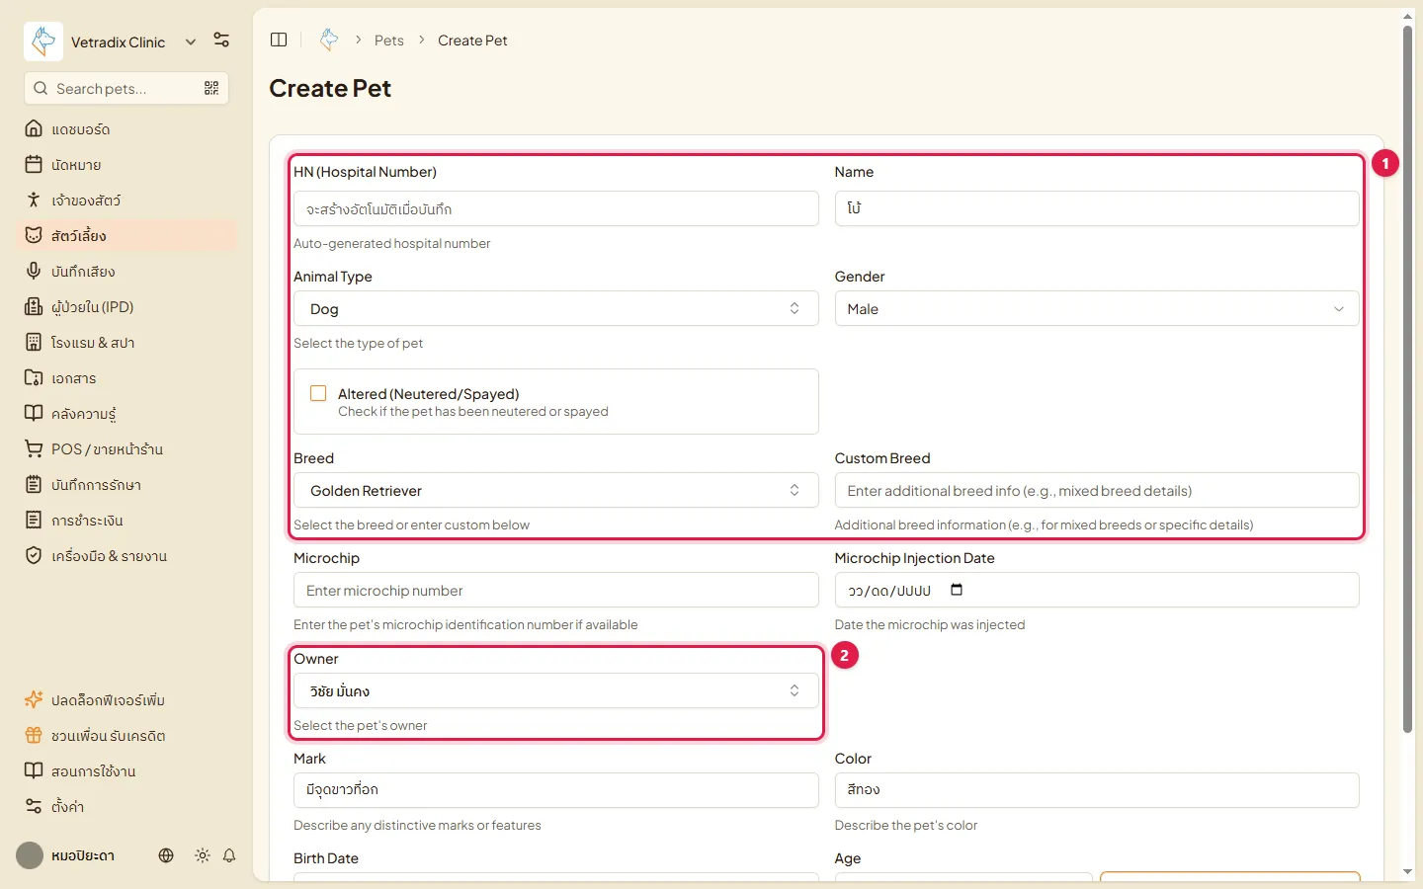The height and width of the screenshot is (889, 1423).
Task: Open สอนการใช้งาน tutorial link
Action: [x=126, y=771]
